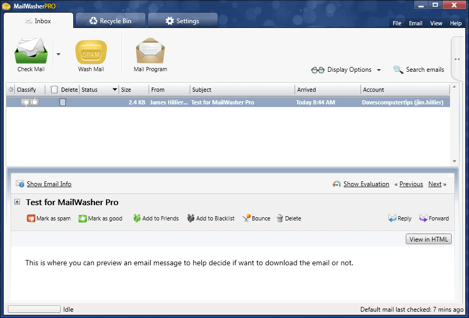Click the Inbox tab envelope icon
469x318 pixels.
click(28, 21)
